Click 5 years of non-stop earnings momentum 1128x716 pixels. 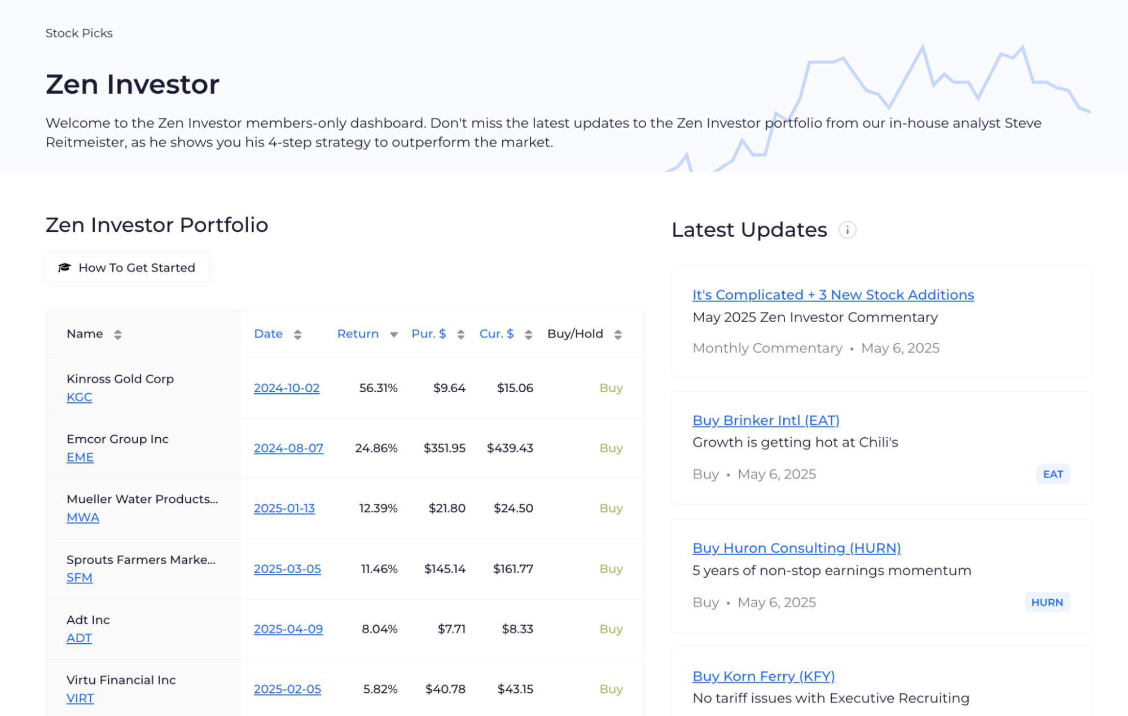832,570
